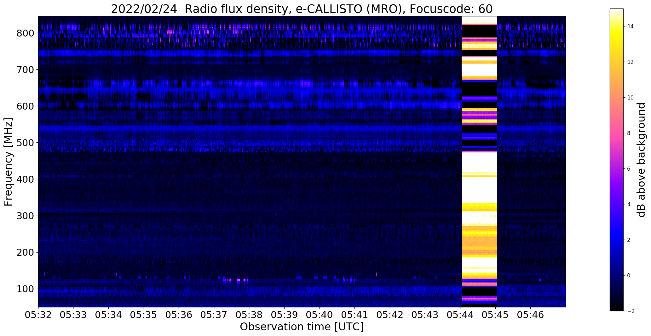The width and height of the screenshot is (651, 336).
Task: Click the colorbar tick label 6
Action: point(629,169)
